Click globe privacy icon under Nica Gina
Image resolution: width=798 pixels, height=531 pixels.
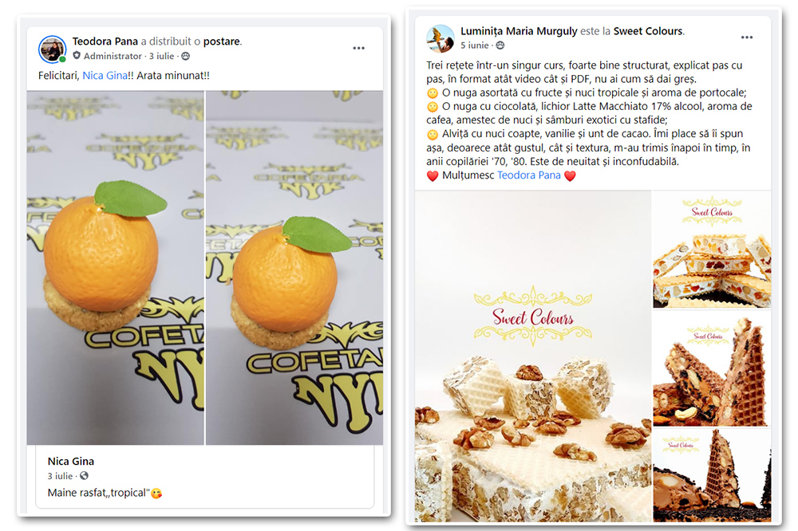(x=84, y=475)
